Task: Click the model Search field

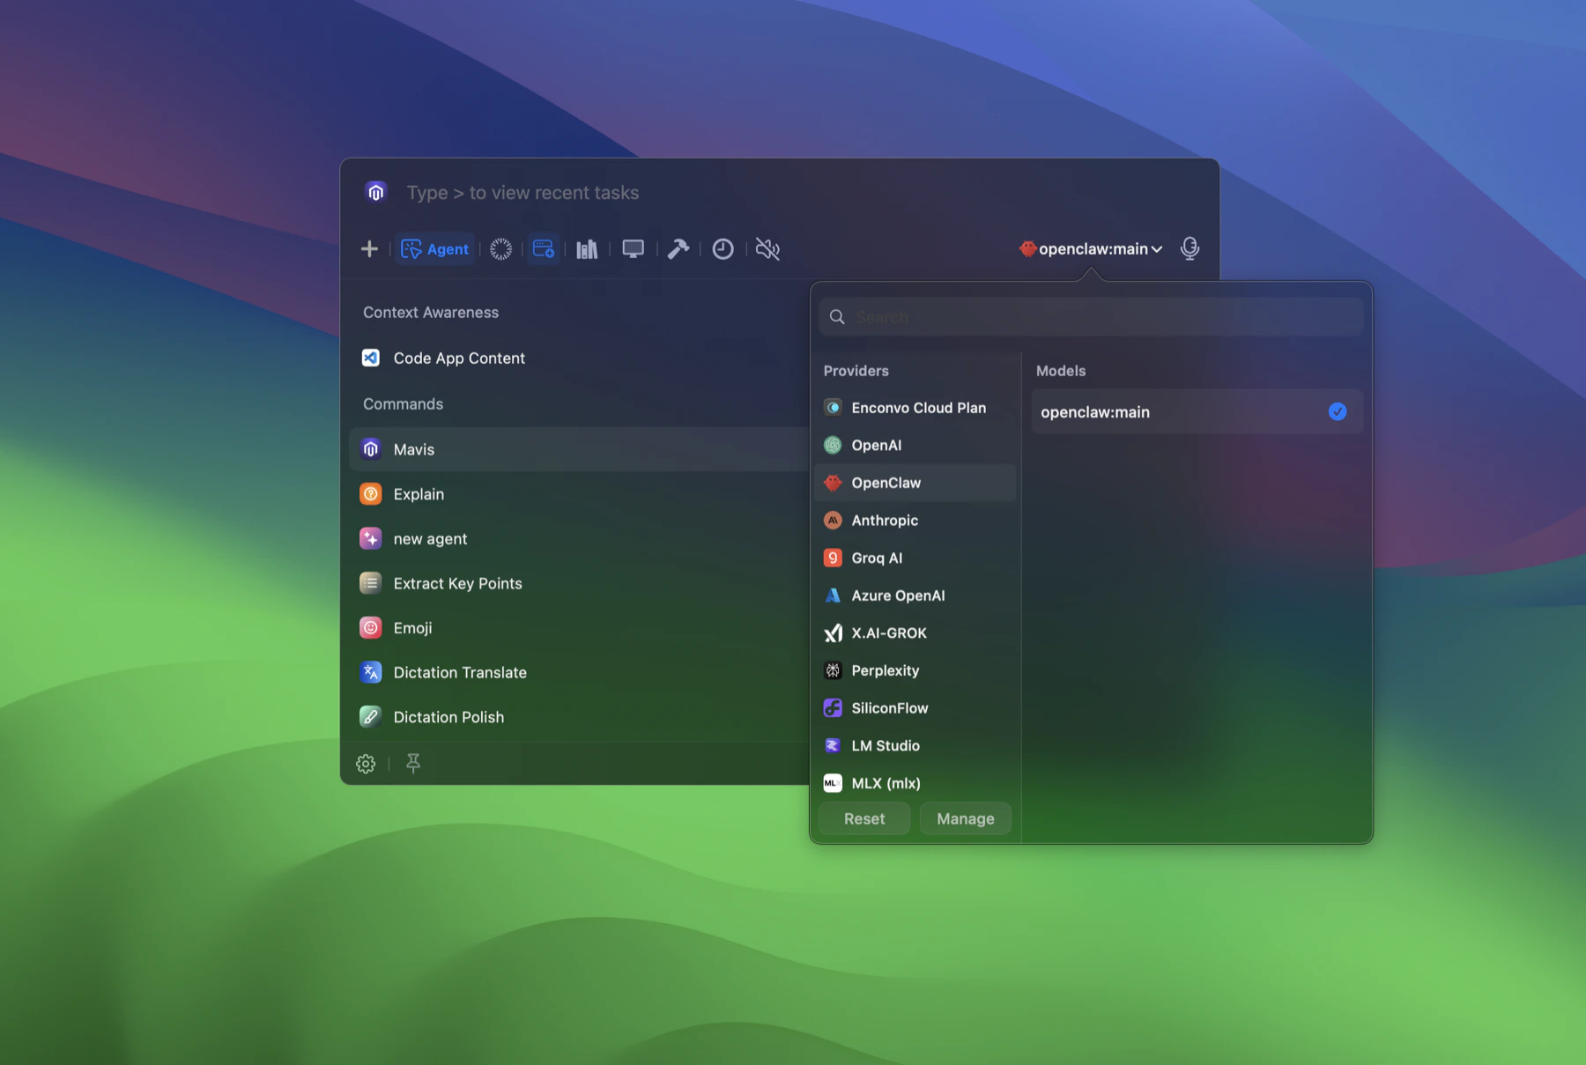Action: click(x=1091, y=317)
